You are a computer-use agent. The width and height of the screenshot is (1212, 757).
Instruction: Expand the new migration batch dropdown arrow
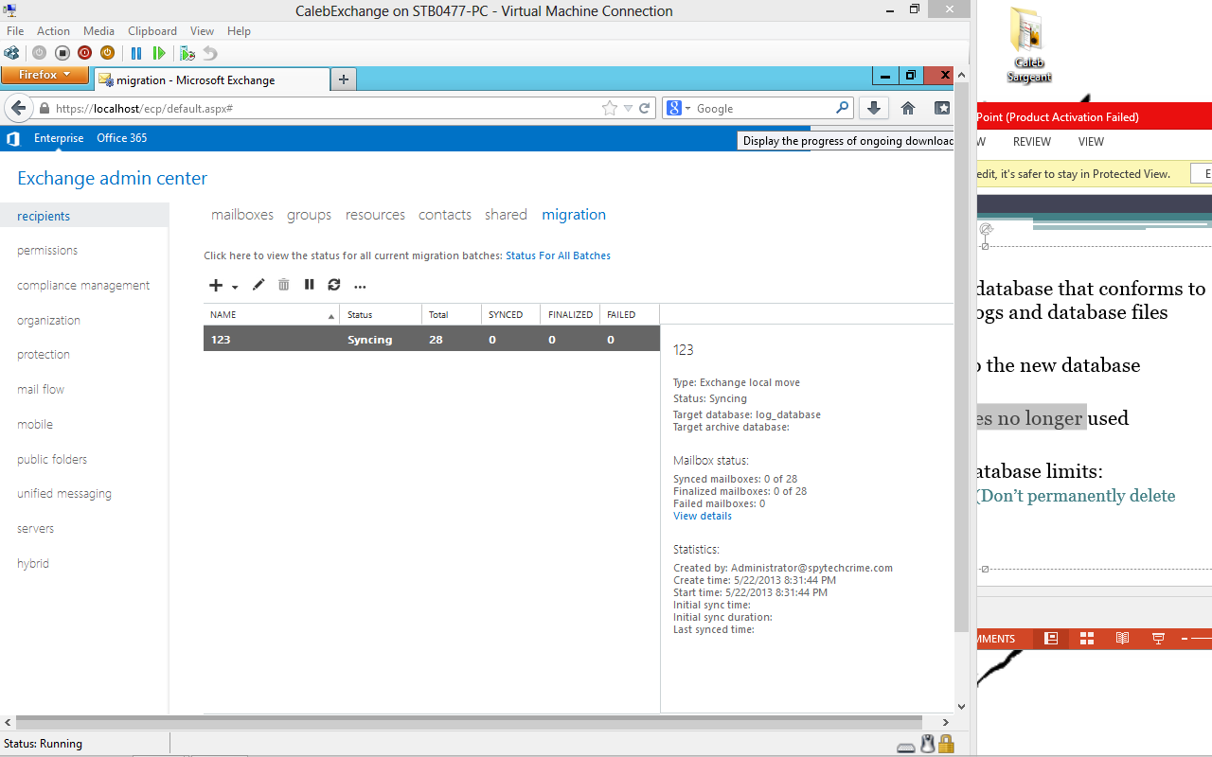click(x=235, y=287)
